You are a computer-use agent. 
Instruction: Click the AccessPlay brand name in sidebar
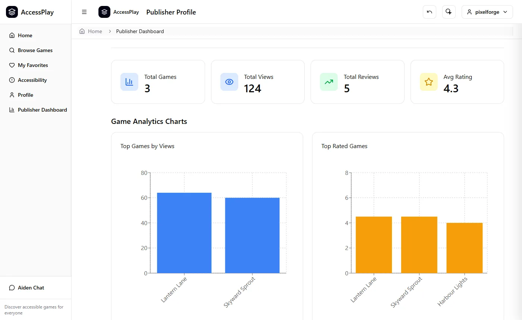tap(37, 12)
